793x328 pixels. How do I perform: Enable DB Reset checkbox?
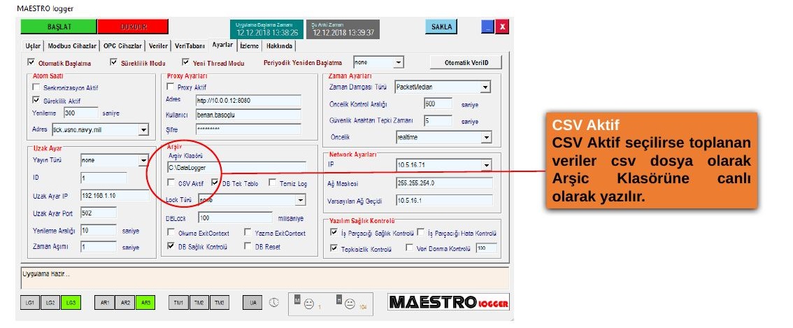click(x=248, y=246)
